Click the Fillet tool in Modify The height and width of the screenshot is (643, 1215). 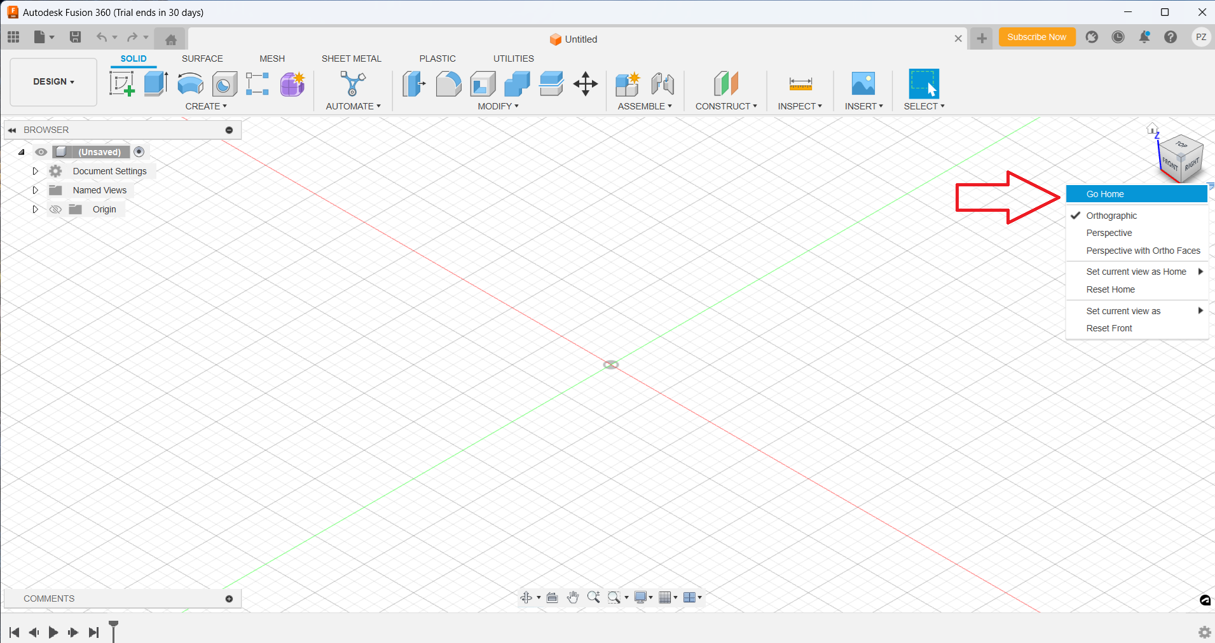coord(448,84)
